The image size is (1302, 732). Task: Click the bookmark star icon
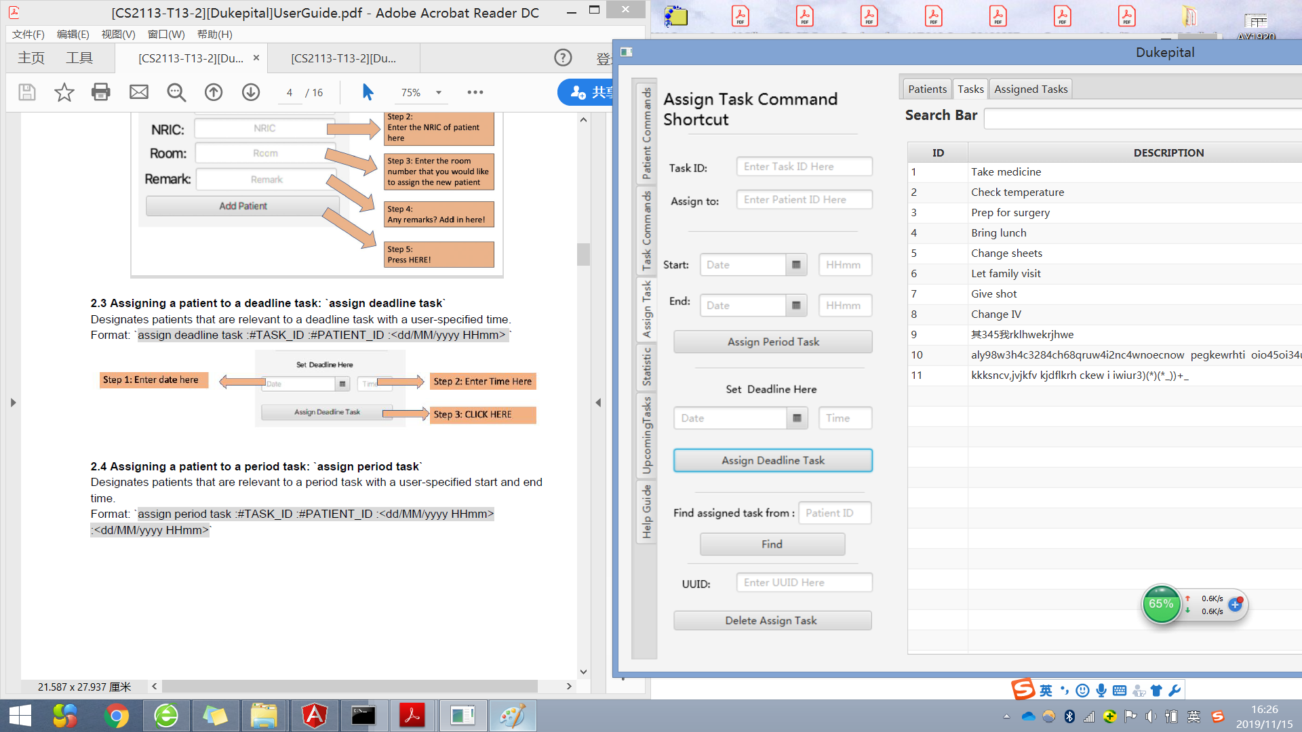click(x=64, y=92)
